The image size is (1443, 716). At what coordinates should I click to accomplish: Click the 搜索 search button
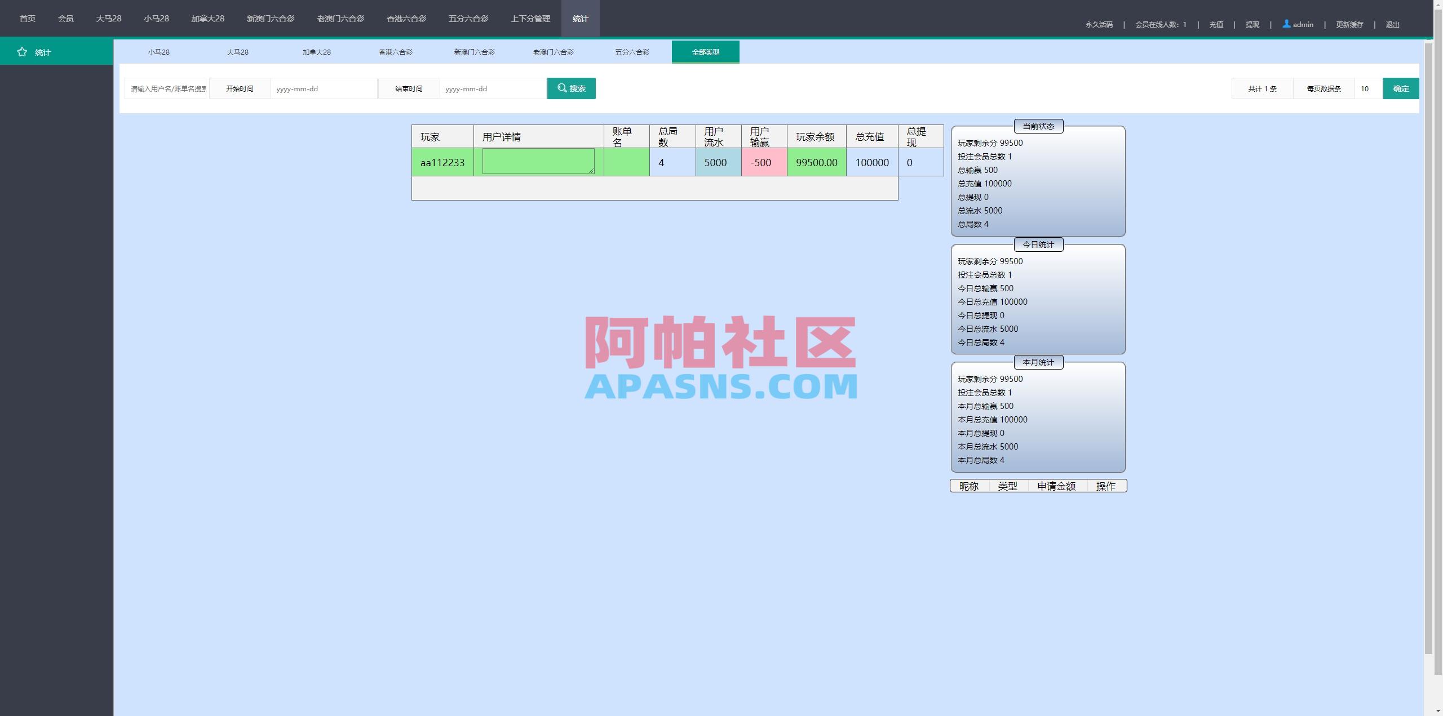571,88
